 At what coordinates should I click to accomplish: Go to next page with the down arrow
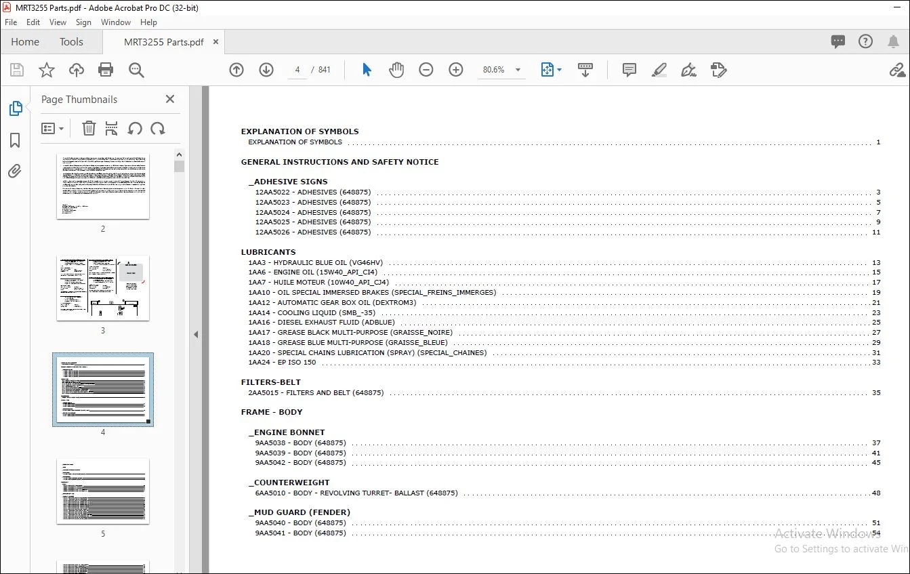pos(266,70)
